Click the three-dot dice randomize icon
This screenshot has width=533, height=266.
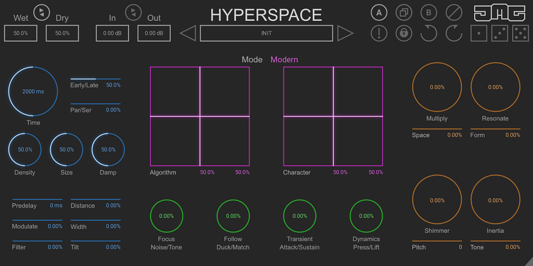499,33
